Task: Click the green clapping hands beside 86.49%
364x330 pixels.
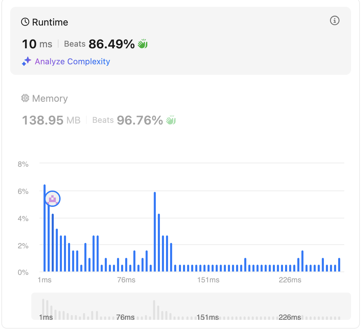Action: [x=143, y=44]
